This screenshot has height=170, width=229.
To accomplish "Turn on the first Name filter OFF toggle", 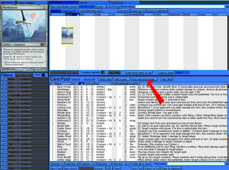I will pos(3,79).
